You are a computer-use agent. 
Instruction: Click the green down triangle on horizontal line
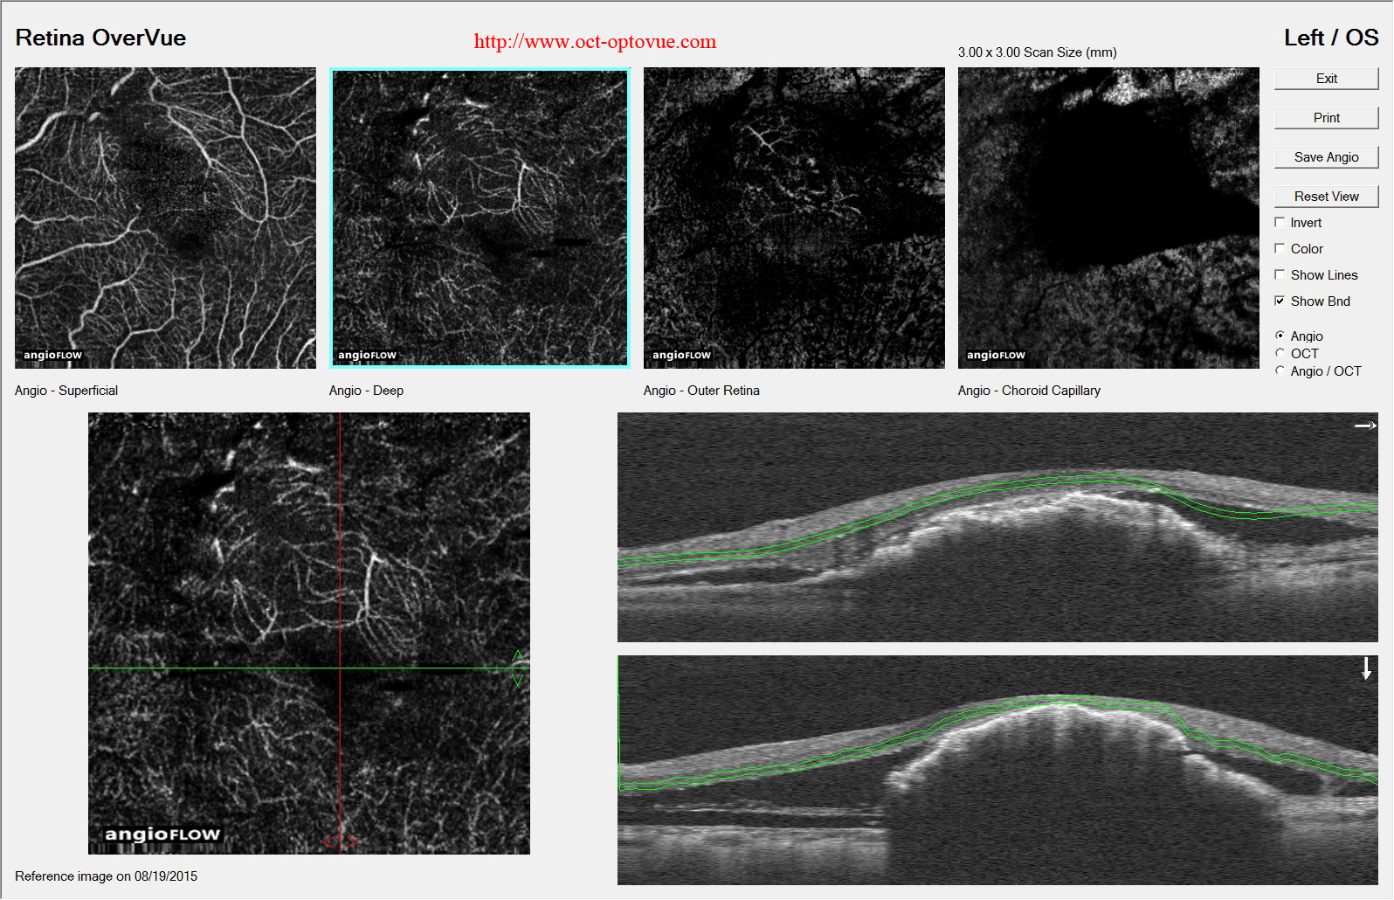[x=518, y=680]
